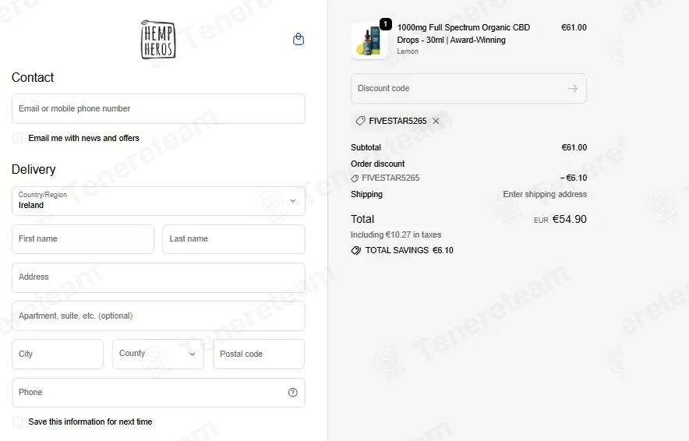Open the Country/Region dropdown
This screenshot has height=441, width=689.
159,201
